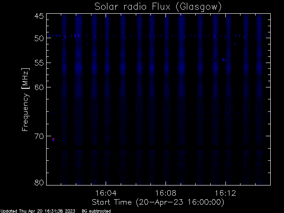Click the 70 frequency tick label
This screenshot has width=284, height=213.
(x=39, y=136)
